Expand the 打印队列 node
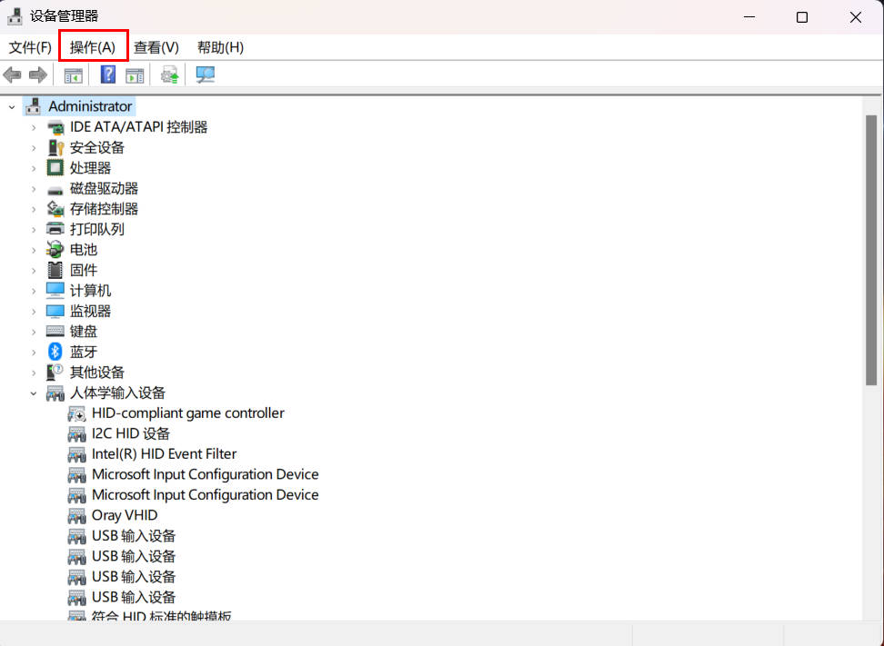The height and width of the screenshot is (646, 884). tap(34, 229)
